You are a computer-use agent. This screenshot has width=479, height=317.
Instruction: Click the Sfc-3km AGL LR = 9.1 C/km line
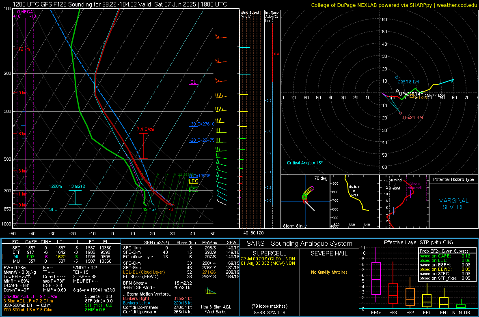(x=30, y=296)
